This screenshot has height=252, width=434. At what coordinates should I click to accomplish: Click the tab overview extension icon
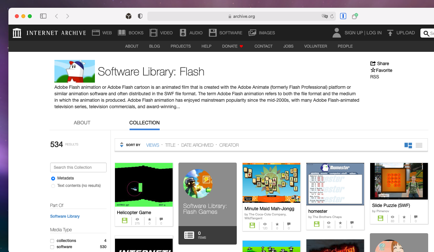[355, 16]
